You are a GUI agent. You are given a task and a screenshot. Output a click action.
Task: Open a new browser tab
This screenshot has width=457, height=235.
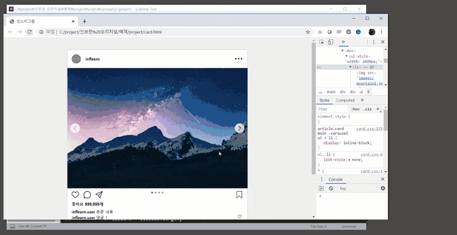click(85, 22)
